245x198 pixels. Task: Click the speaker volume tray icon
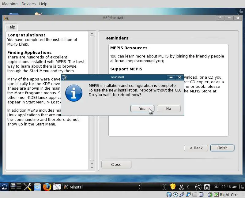pos(188,187)
